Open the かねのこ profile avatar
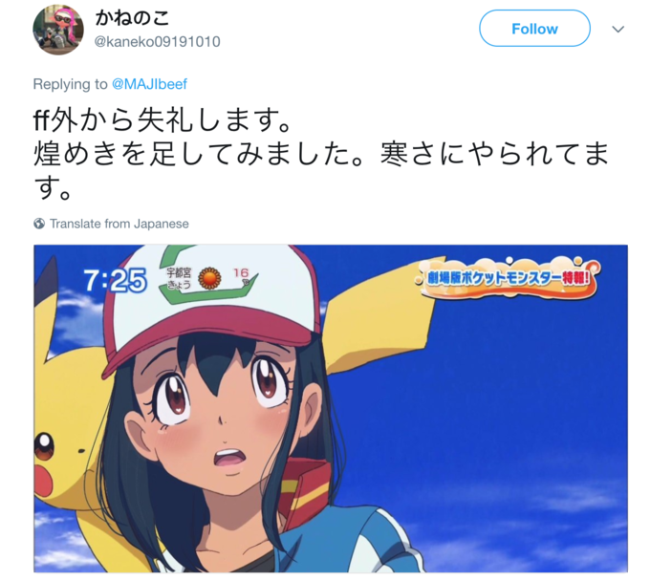 [x=58, y=30]
